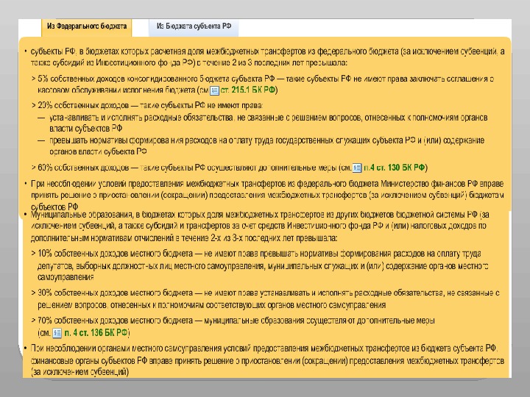This screenshot has width=530, height=397.
Task: Click the document icon before 'ст. 215.1 БК РФ'
Action: coord(214,90)
